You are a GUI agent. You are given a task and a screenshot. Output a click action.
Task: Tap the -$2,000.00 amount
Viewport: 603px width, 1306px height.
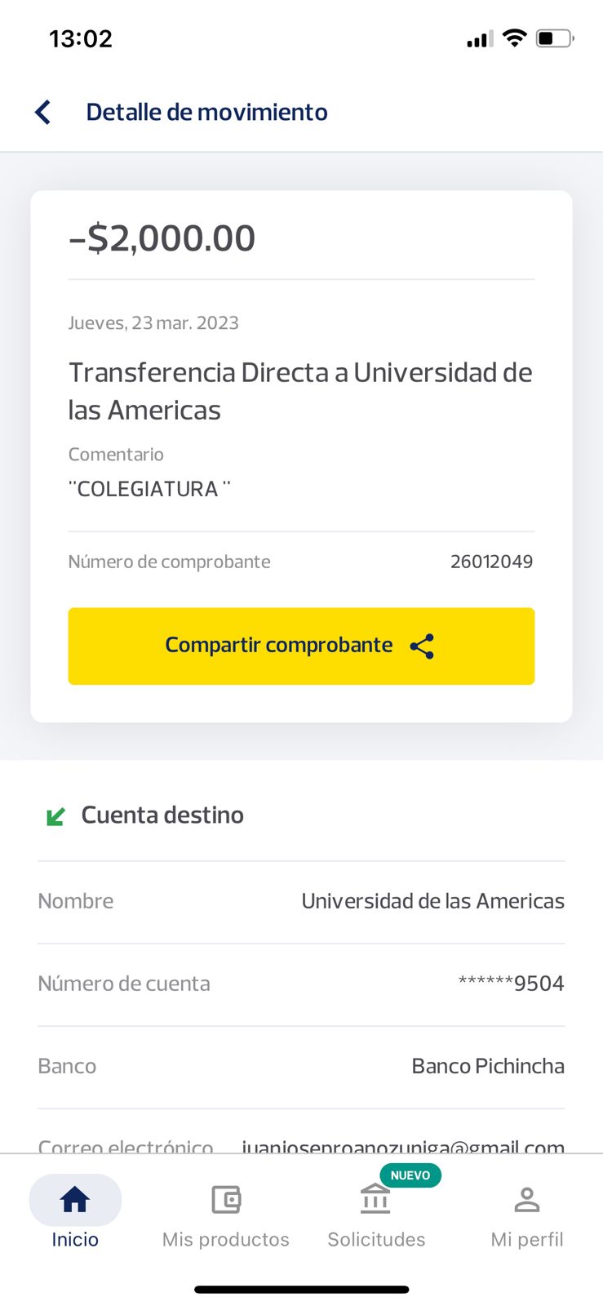point(162,238)
